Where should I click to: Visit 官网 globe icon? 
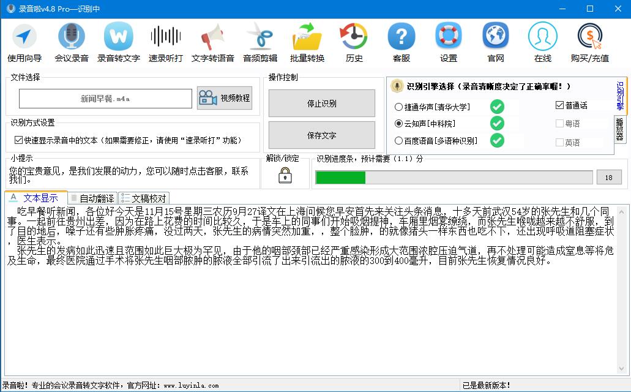click(495, 36)
